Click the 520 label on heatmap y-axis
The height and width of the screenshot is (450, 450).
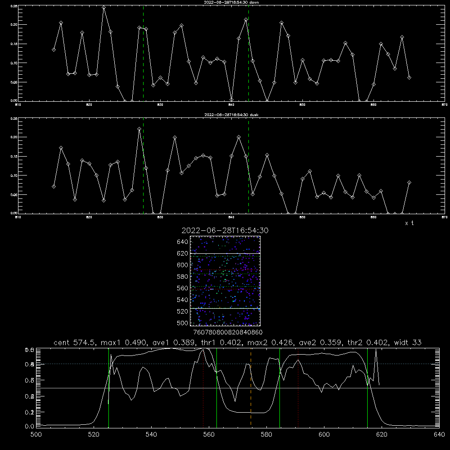pyautogui.click(x=183, y=311)
